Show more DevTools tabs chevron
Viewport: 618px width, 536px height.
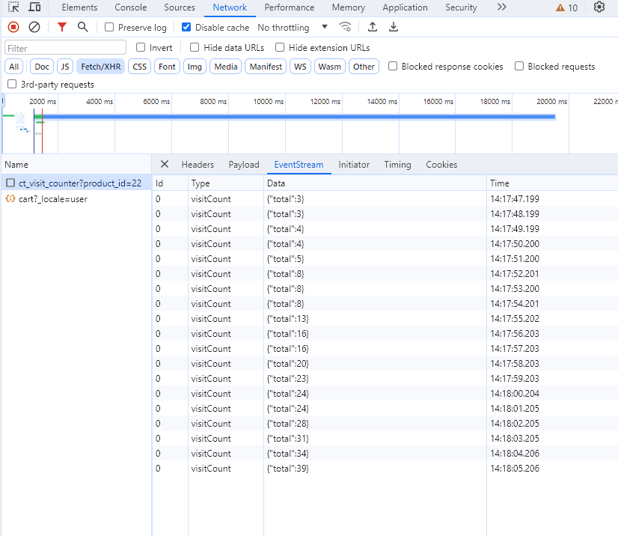[x=501, y=7]
